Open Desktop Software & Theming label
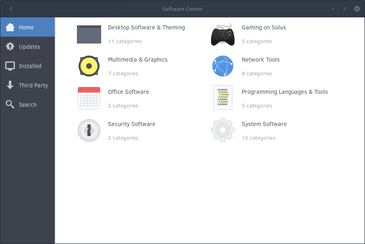This screenshot has width=365, height=244. point(146,27)
